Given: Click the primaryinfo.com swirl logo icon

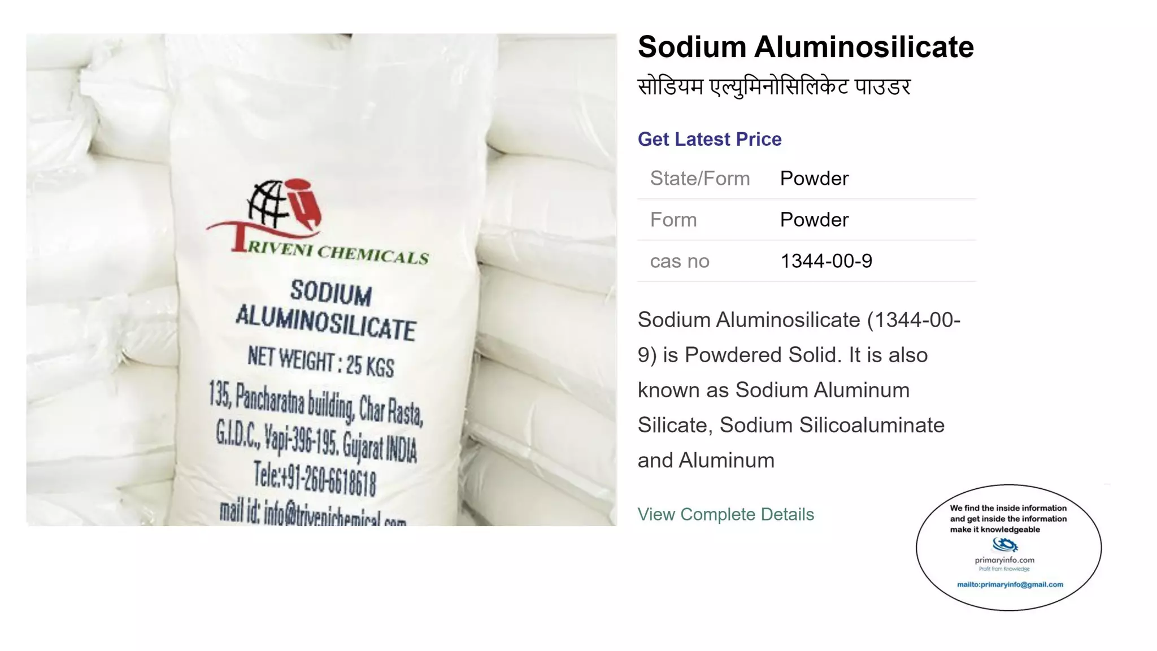Looking at the screenshot, I should [x=1005, y=545].
